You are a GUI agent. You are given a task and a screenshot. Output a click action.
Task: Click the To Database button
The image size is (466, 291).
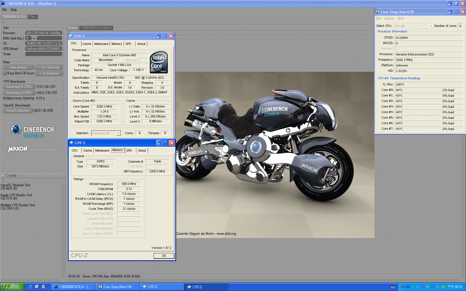point(49,73)
